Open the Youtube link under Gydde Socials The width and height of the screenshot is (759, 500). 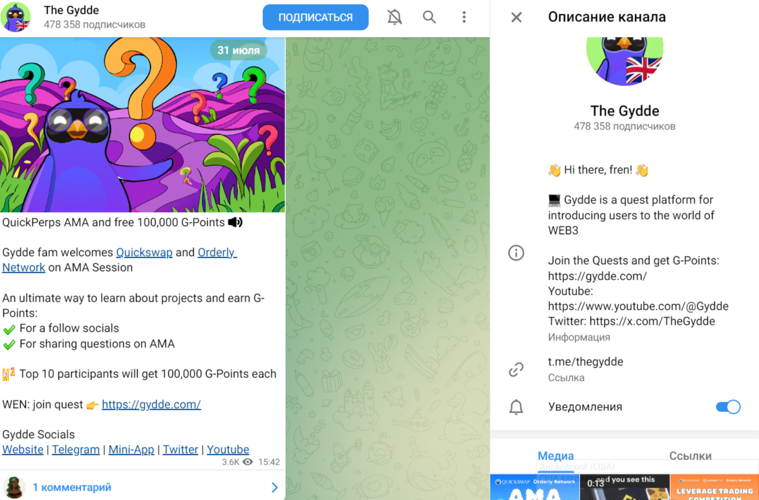(x=228, y=450)
